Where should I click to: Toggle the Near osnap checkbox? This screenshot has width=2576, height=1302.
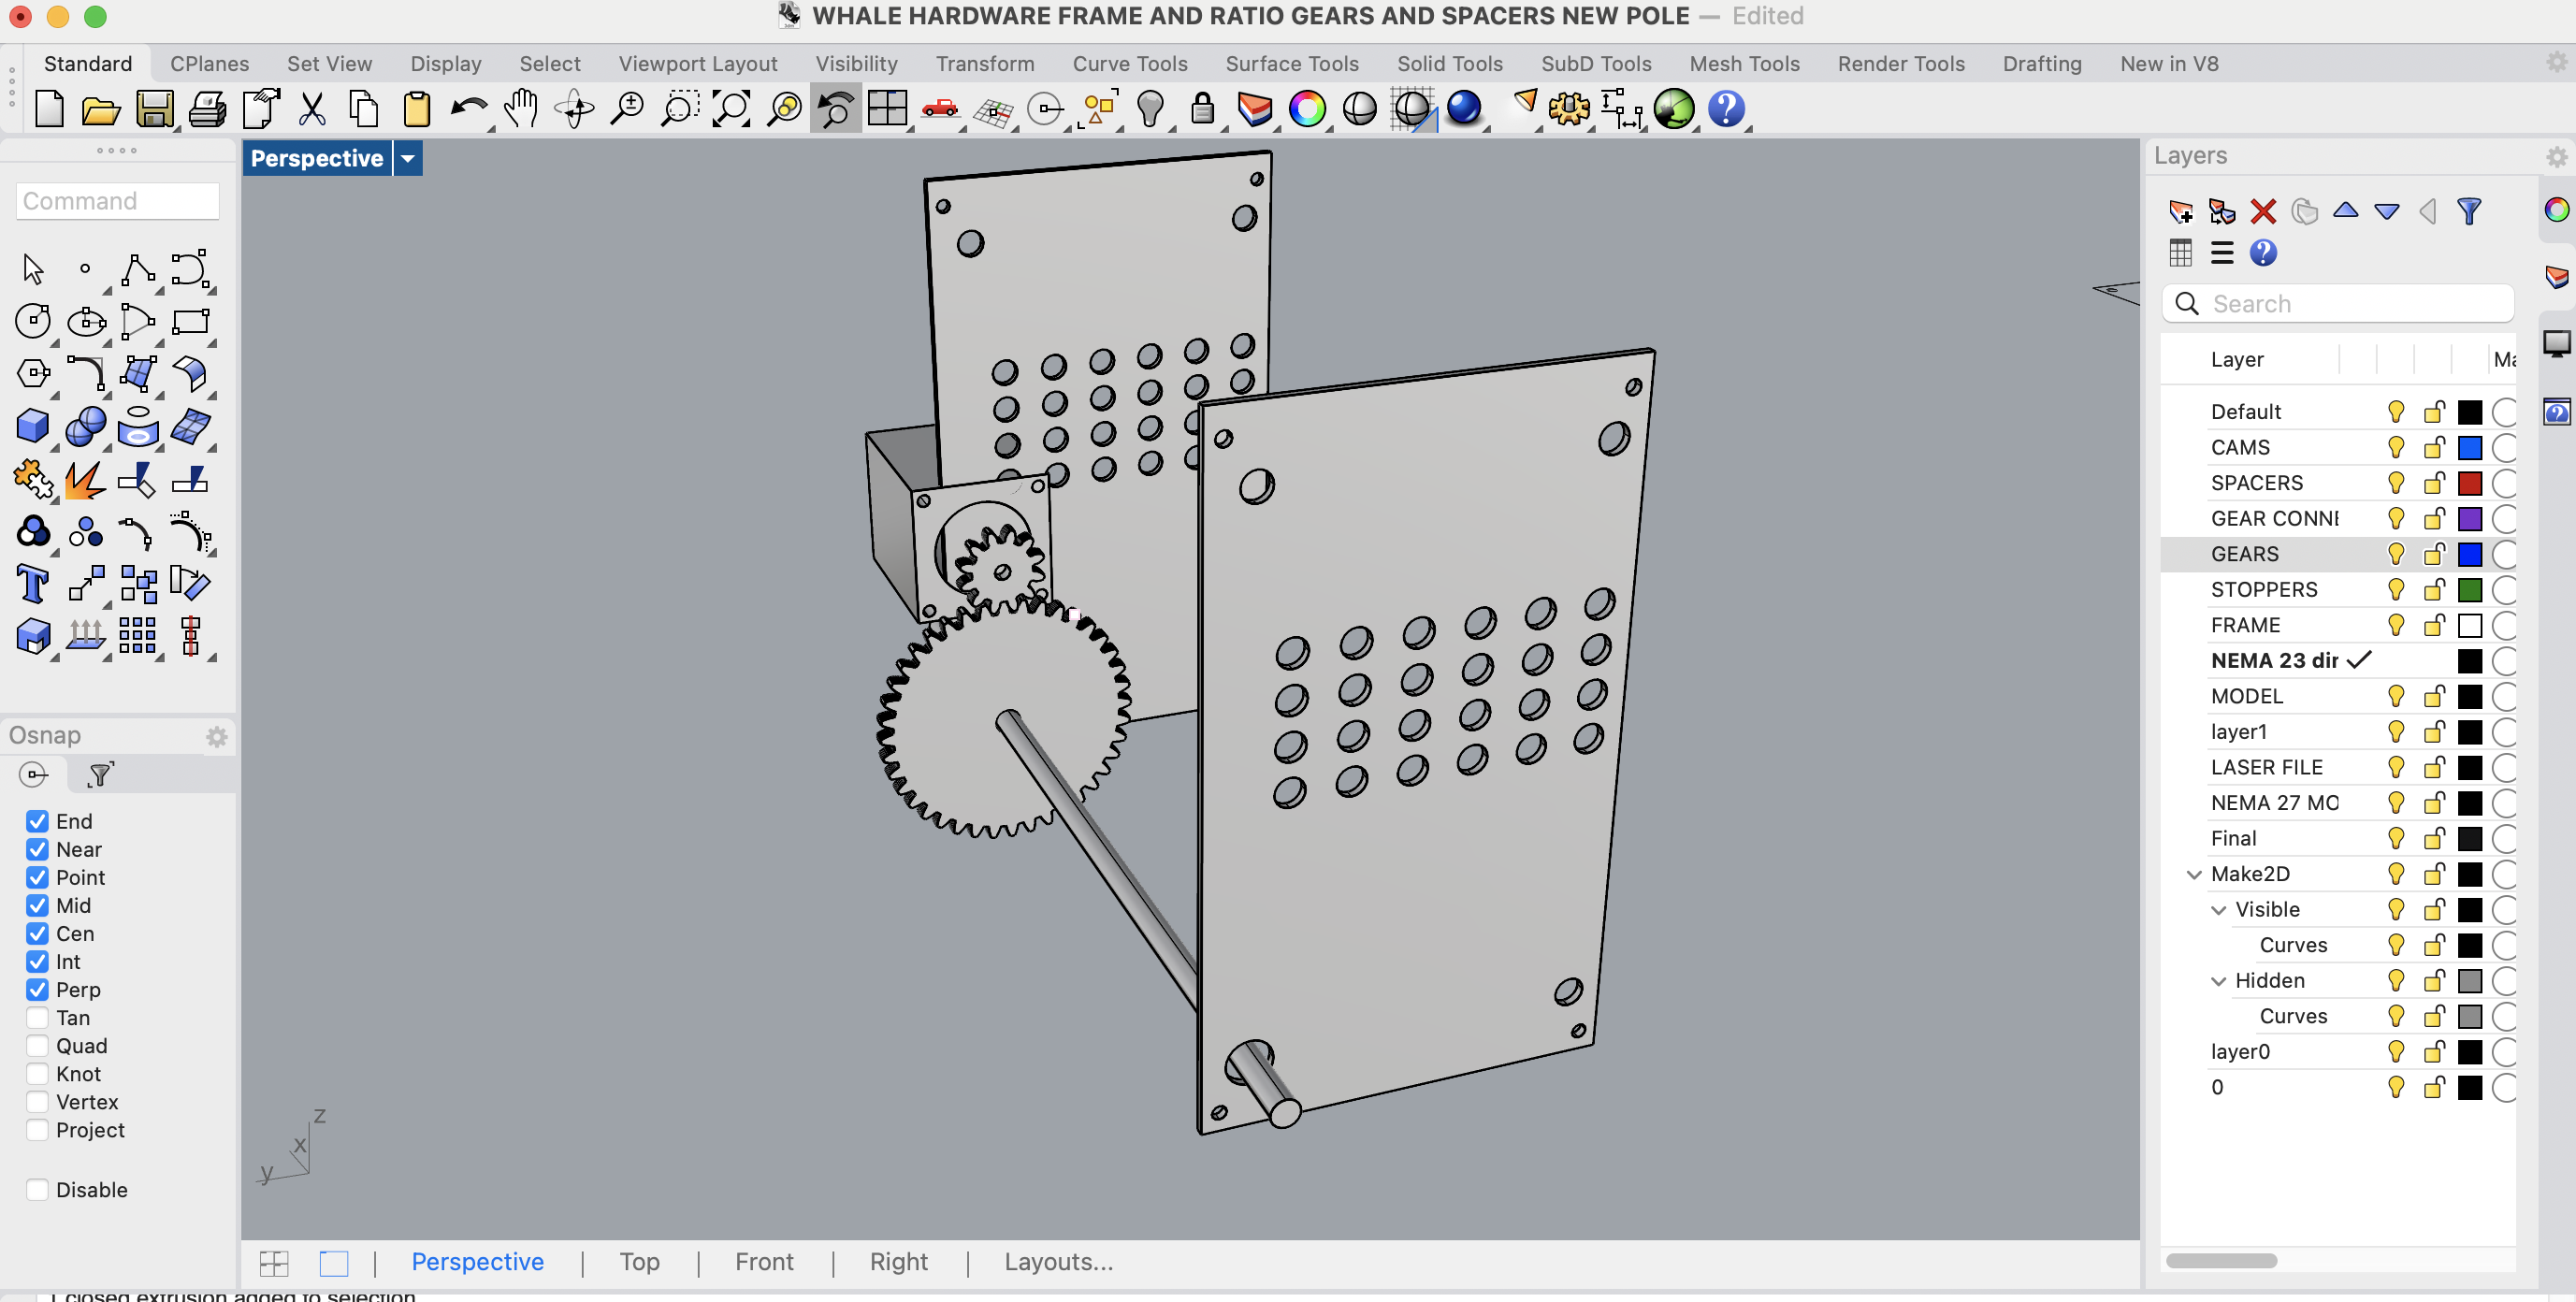pos(37,849)
